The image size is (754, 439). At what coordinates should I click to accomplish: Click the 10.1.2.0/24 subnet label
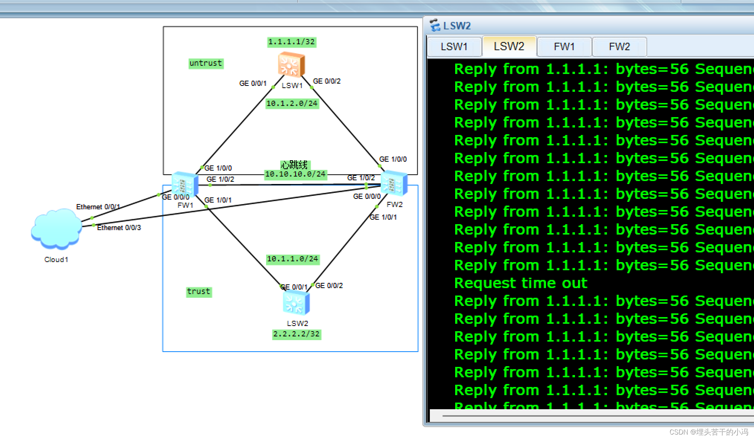[x=292, y=103]
